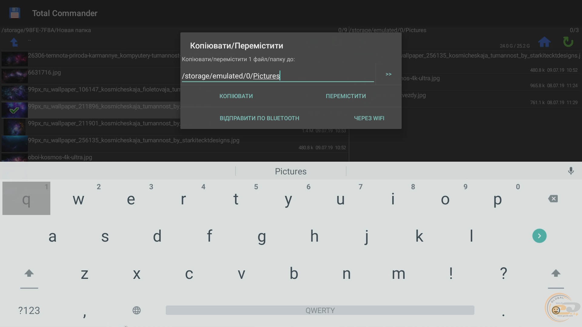
Task: Open the home folder via house icon
Action: (544, 42)
